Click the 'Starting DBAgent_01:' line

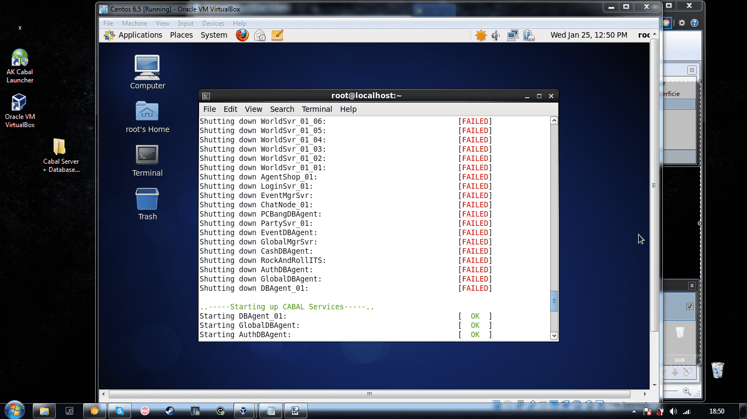click(x=243, y=316)
